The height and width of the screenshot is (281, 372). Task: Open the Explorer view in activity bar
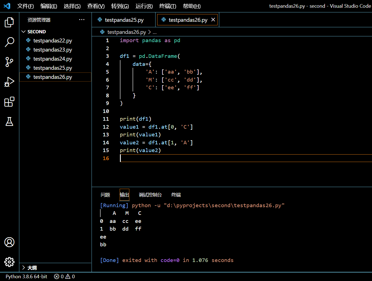[x=9, y=22]
